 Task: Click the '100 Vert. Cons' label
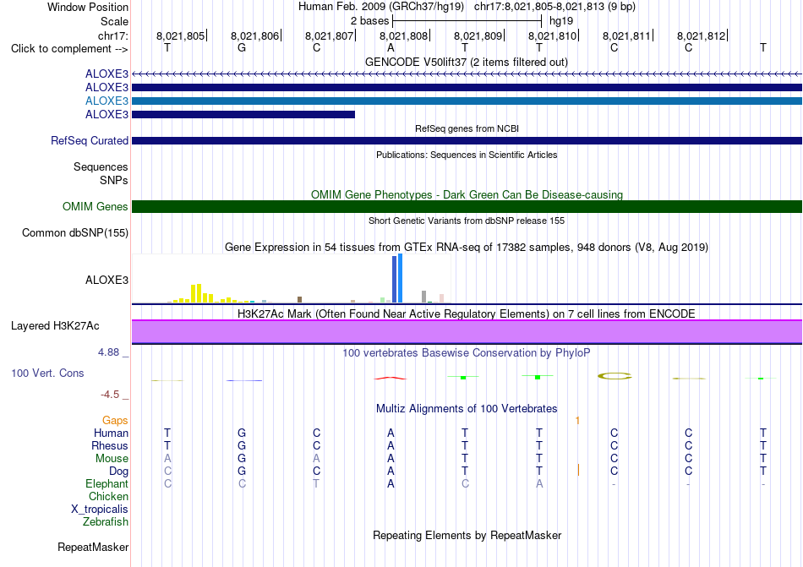pyautogui.click(x=47, y=373)
